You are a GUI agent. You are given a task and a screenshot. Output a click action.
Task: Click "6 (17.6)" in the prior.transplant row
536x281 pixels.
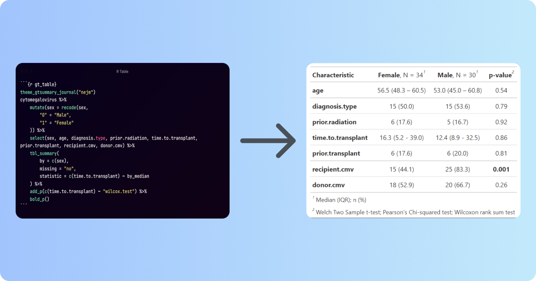tap(402, 153)
